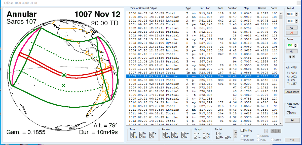Screen dimensions: 302x145
Task: Toggle the Partial 'P' checkbox
Action: [218, 133]
